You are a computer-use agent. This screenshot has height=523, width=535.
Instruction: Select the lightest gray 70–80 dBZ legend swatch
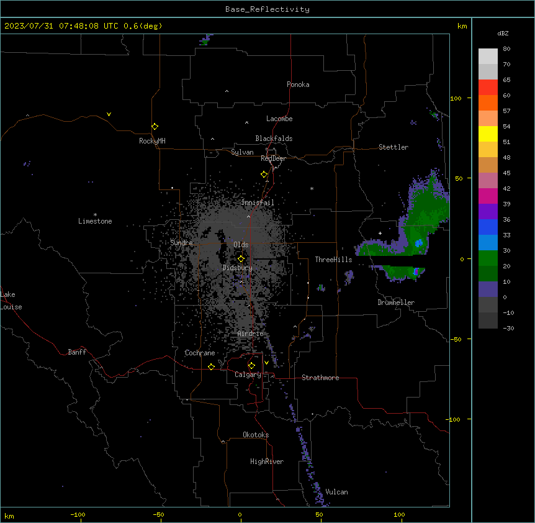tap(488, 57)
